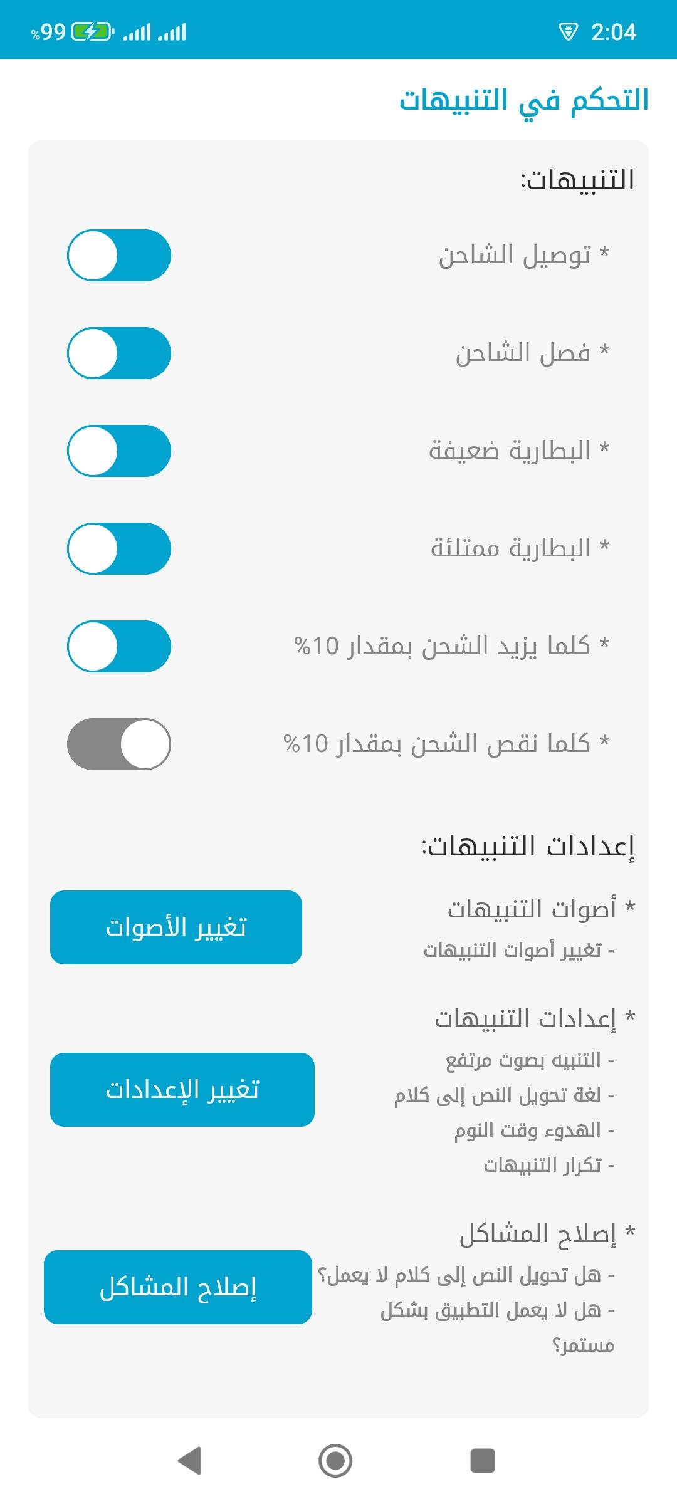Toggle the فصل الشاحن alert switch

point(119,353)
